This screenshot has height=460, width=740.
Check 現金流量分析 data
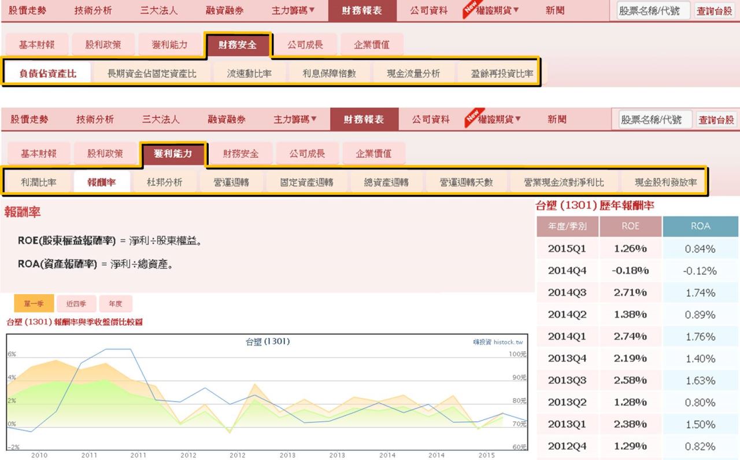coord(414,72)
